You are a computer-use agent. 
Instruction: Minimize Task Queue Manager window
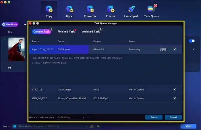pyautogui.click(x=34, y=23)
